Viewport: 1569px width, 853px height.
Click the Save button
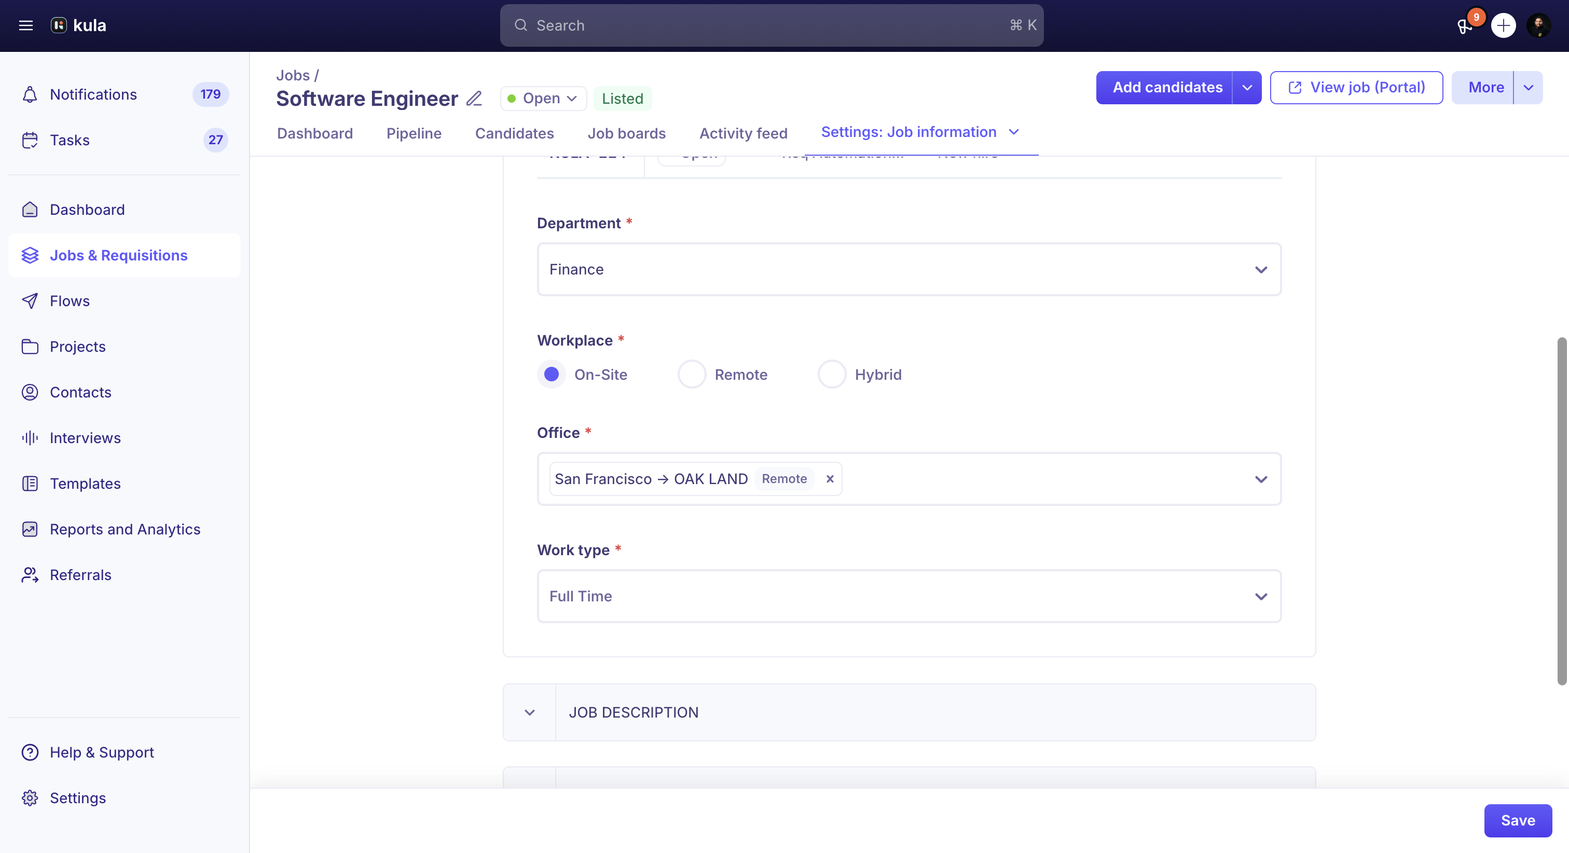pos(1517,820)
